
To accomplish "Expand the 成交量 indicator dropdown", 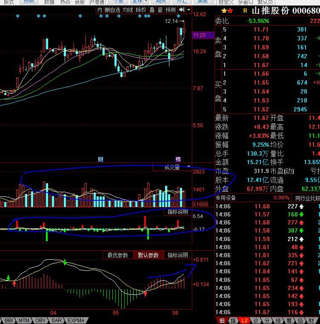I will click(x=189, y=167).
